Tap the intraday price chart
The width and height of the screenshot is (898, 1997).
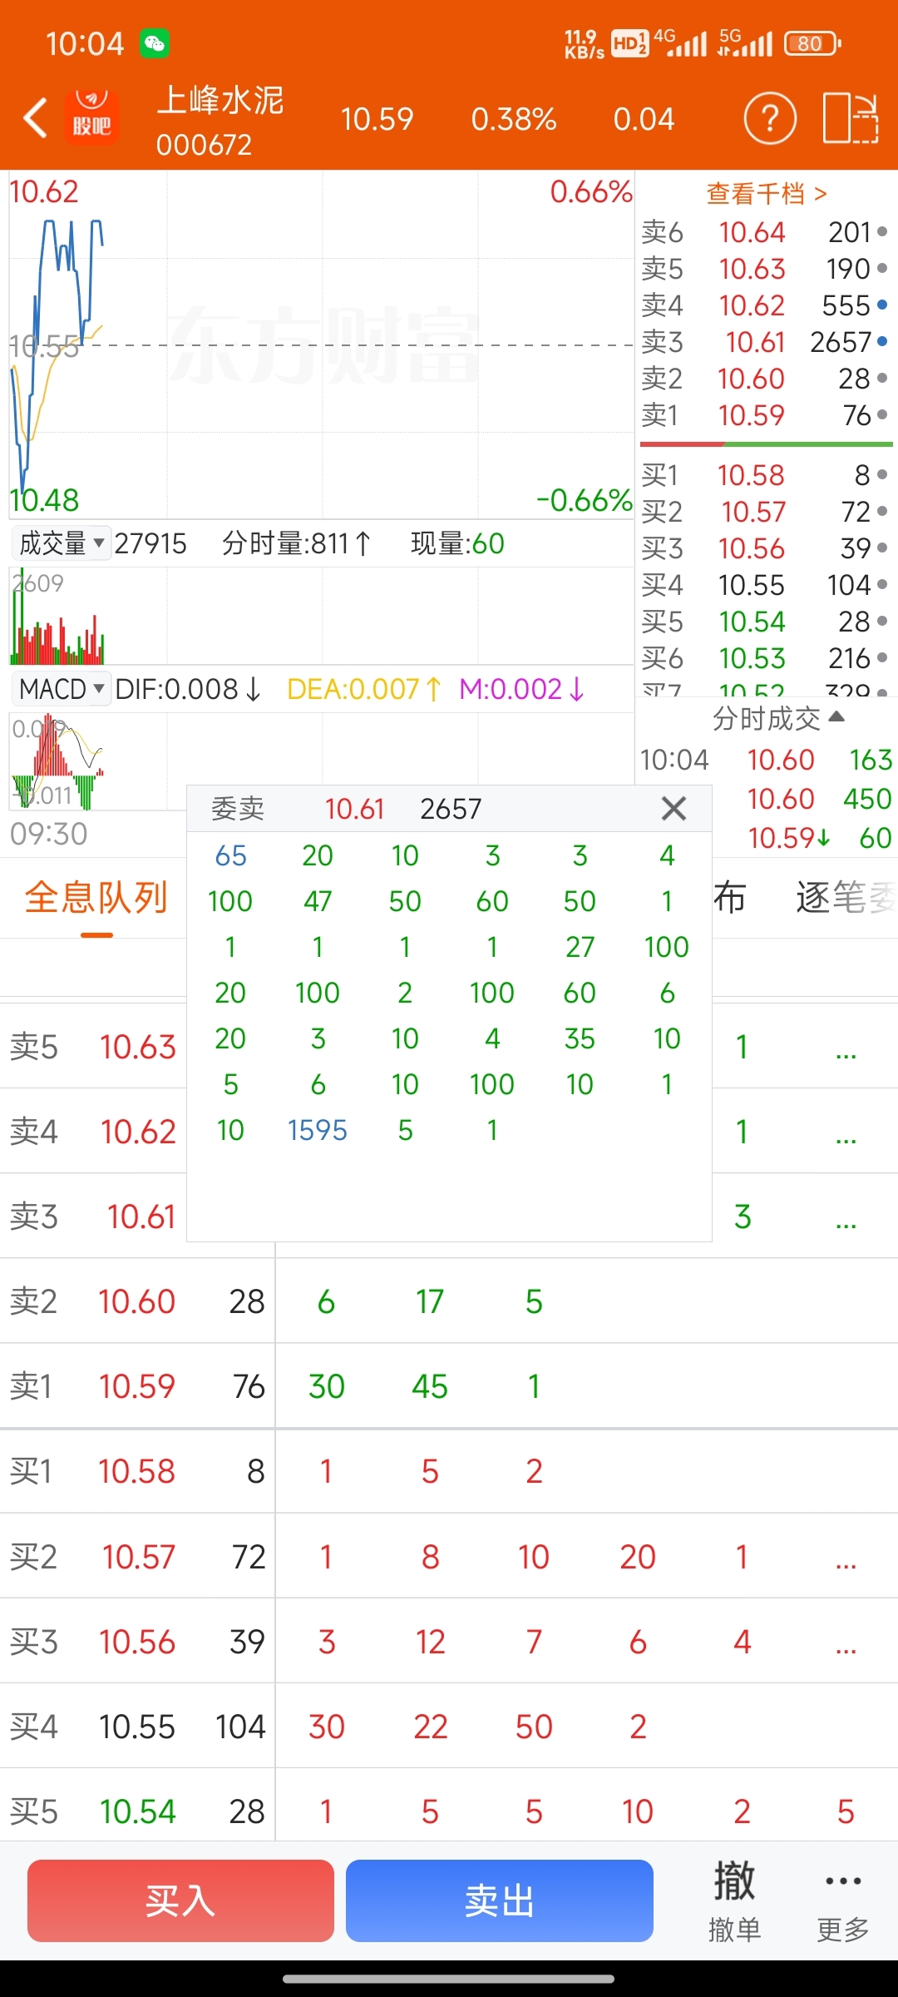tap(322, 344)
